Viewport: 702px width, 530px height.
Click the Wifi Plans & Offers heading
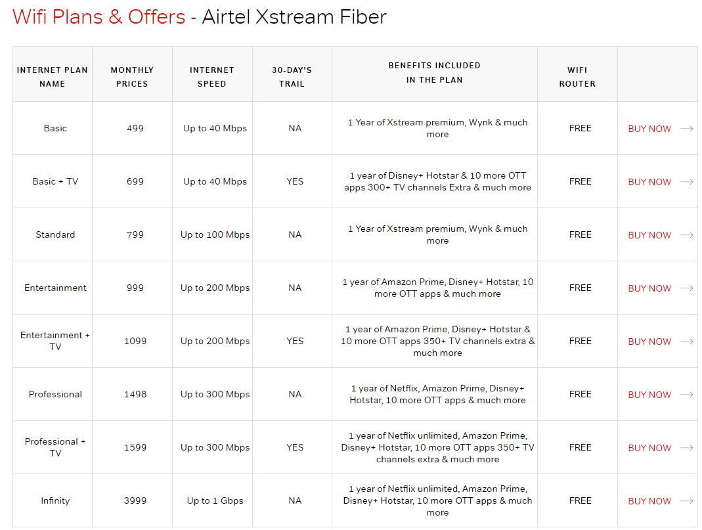tap(99, 17)
